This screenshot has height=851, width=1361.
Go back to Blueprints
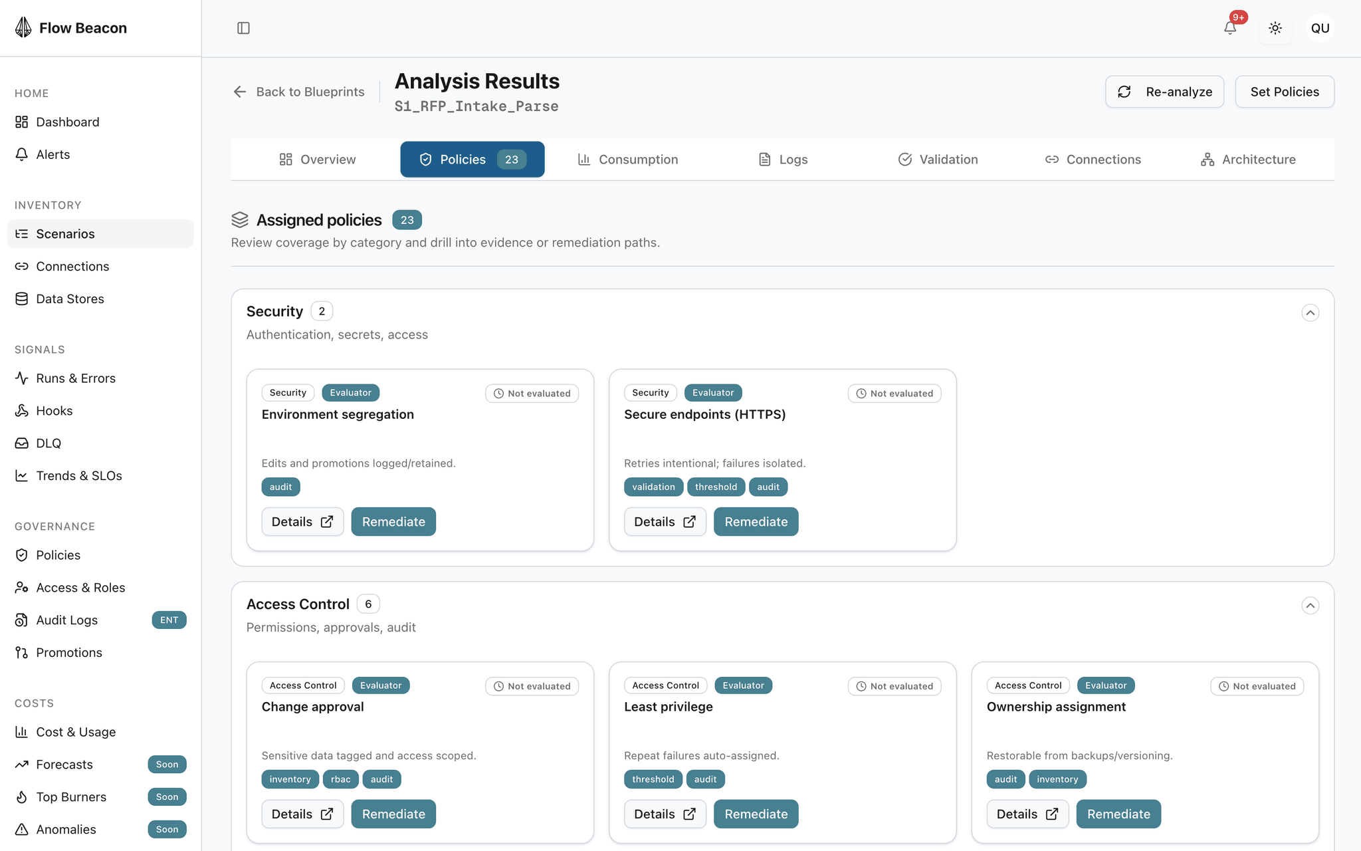coord(298,91)
